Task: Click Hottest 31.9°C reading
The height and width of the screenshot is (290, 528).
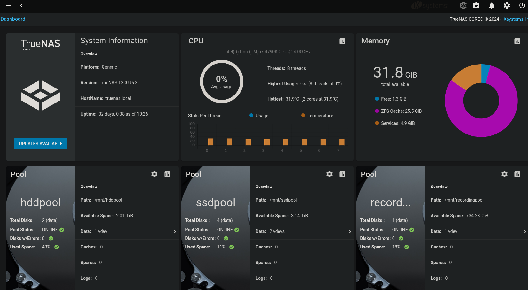Action: pos(303,99)
